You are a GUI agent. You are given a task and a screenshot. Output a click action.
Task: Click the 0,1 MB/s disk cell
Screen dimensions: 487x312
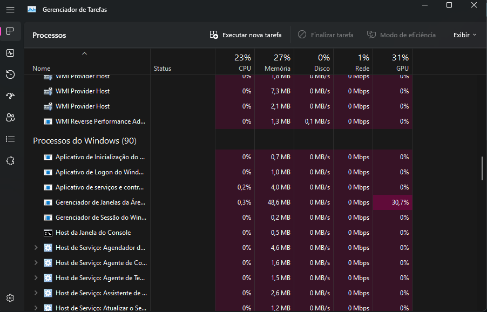314,121
